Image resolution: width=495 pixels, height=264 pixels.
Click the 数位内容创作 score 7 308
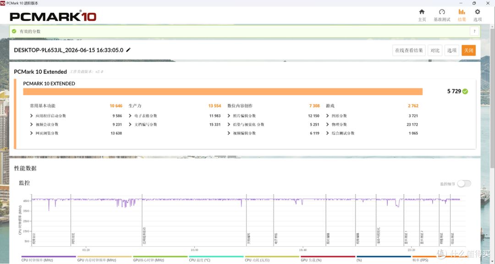(x=314, y=106)
